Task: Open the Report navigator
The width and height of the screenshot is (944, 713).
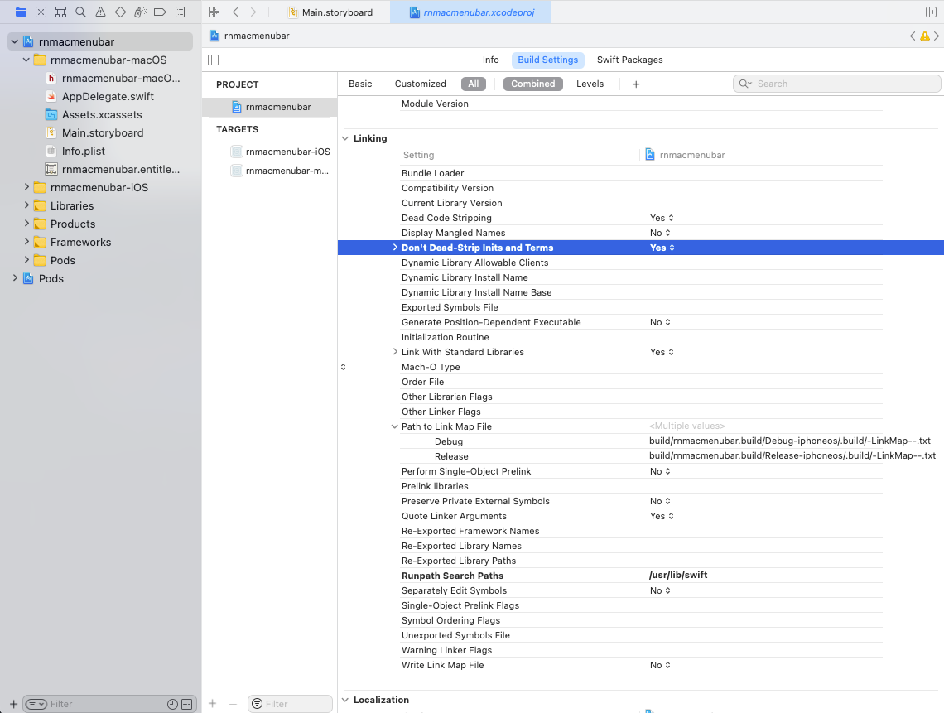Action: coord(180,12)
